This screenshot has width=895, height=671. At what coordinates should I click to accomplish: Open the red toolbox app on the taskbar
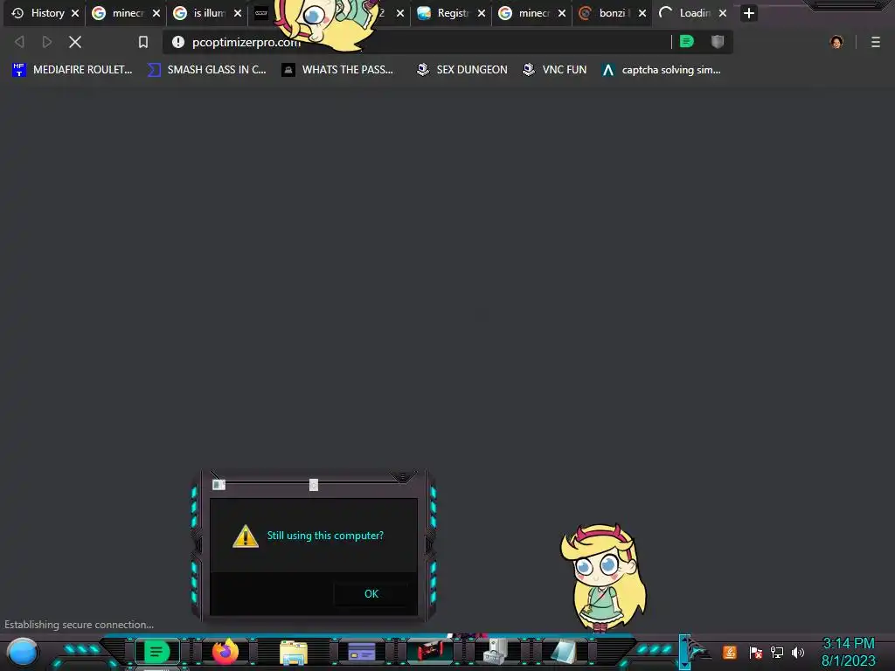(x=430, y=652)
